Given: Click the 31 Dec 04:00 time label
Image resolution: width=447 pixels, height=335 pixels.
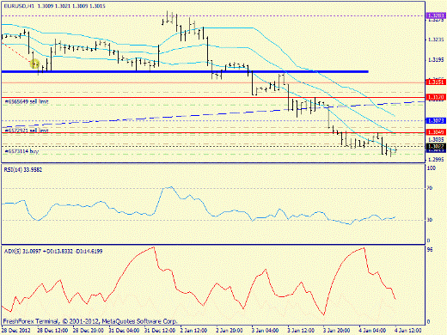Looking at the screenshot, I should click(x=125, y=331).
